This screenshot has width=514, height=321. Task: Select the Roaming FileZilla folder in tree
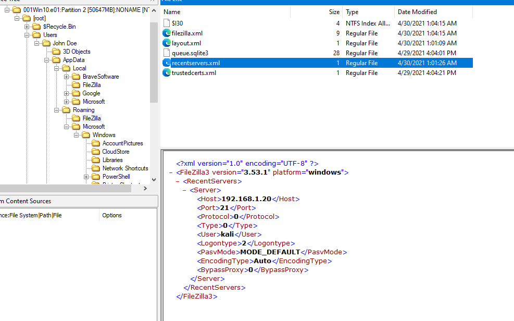pos(91,118)
